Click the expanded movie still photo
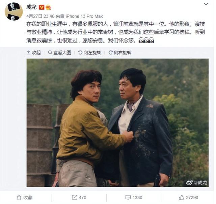This screenshot has height=204, width=216. point(117,123)
